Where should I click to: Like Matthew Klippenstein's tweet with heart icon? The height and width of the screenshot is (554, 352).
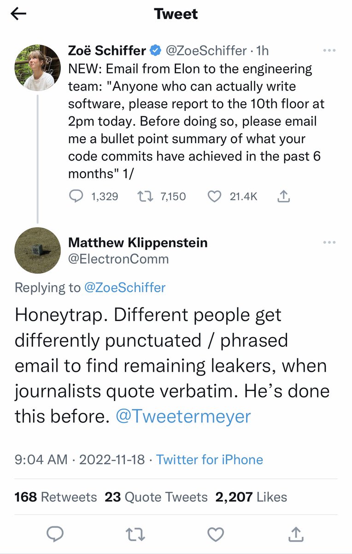pos(215,534)
